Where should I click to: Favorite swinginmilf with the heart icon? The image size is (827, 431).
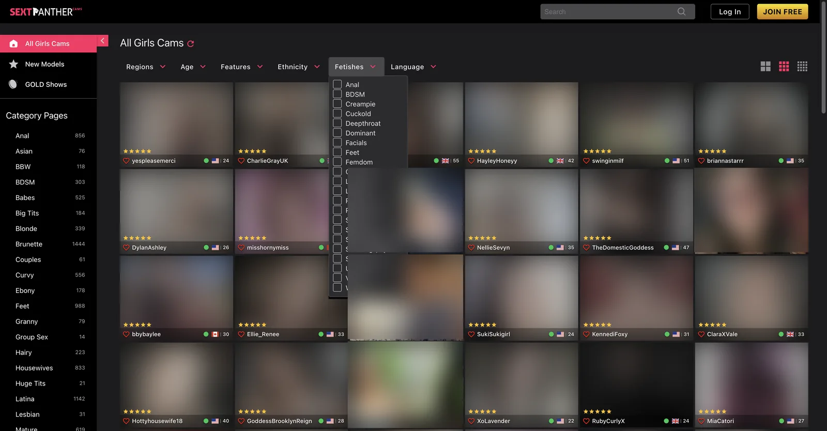pyautogui.click(x=586, y=161)
